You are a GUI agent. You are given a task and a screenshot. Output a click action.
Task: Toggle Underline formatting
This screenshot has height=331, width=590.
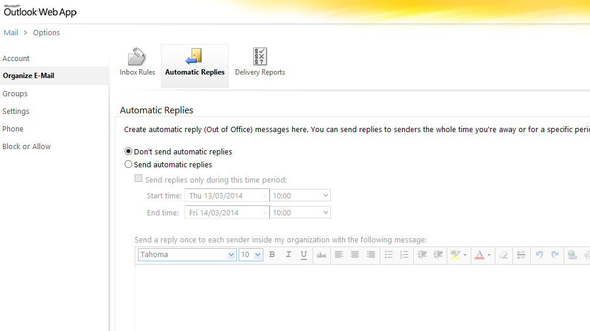pyautogui.click(x=304, y=255)
